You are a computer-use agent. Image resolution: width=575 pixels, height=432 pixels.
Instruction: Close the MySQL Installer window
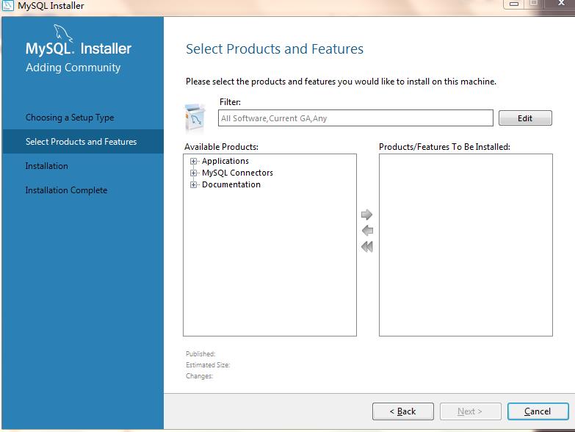click(561, 3)
